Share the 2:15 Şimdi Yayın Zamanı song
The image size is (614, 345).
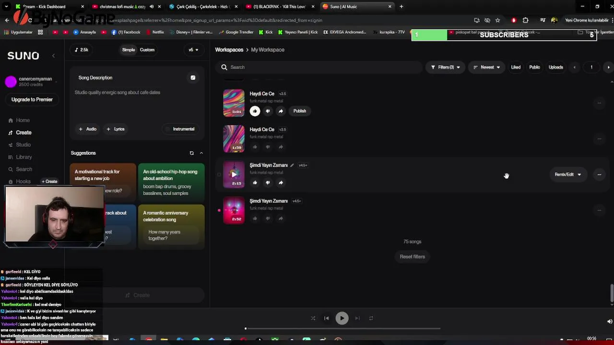click(x=281, y=183)
